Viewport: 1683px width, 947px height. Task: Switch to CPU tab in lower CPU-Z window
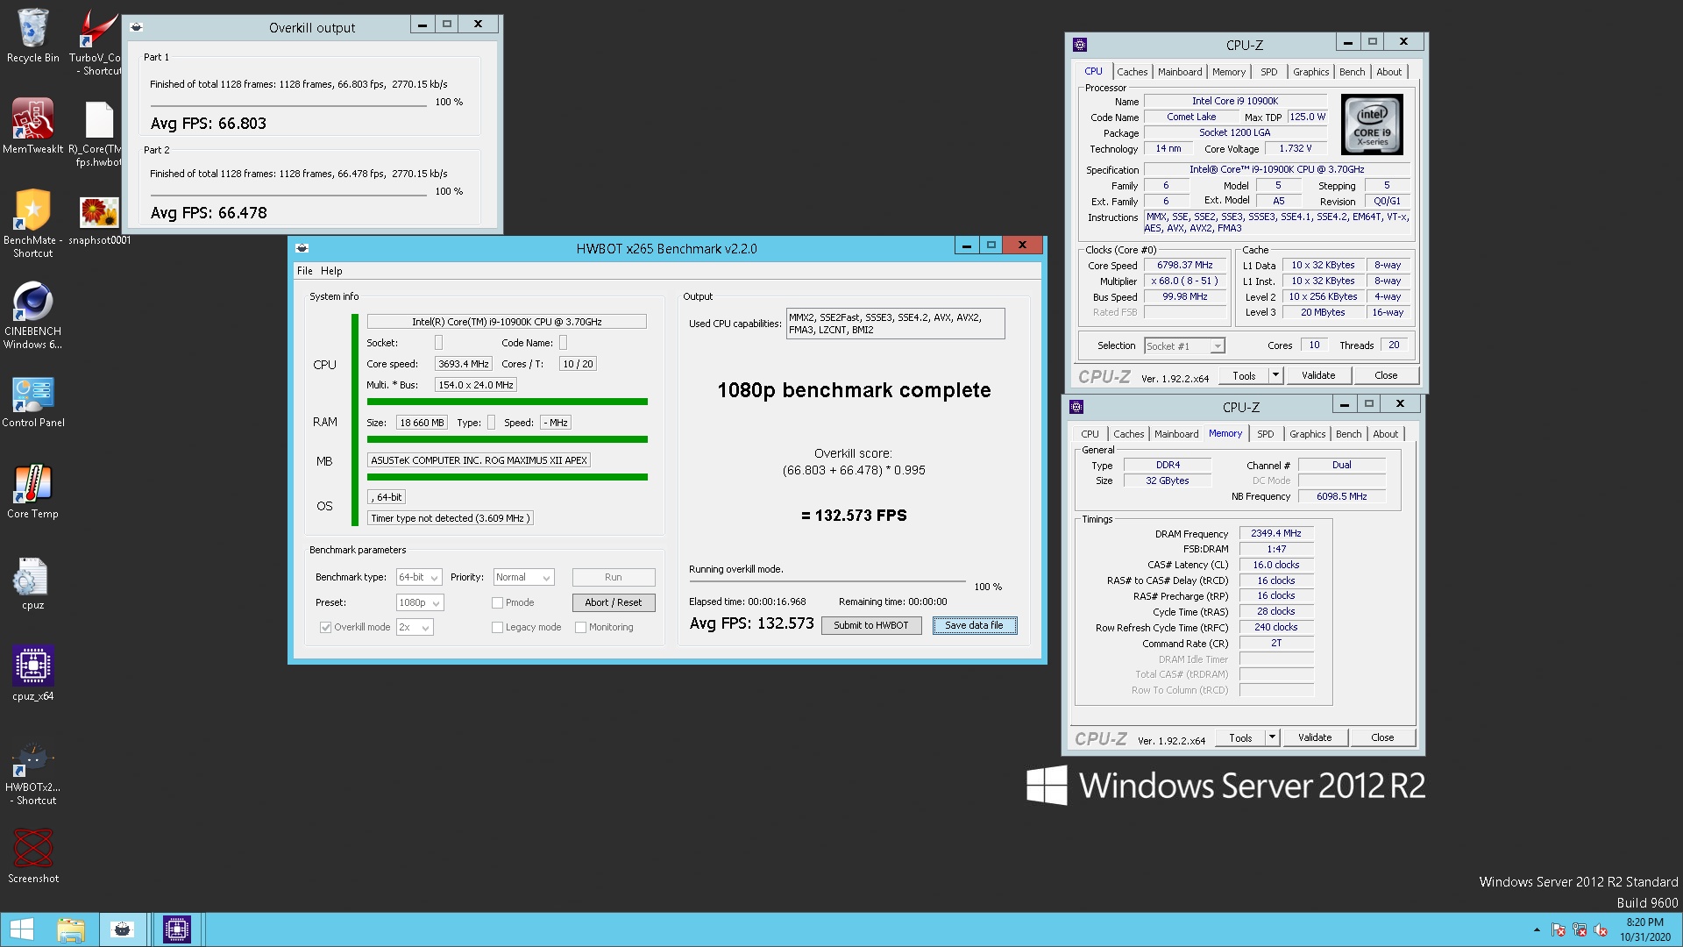click(1090, 434)
